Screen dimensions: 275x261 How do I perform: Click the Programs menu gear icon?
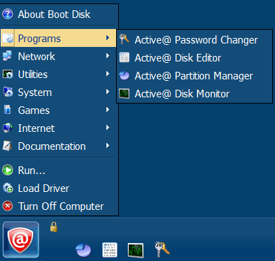pyautogui.click(x=8, y=38)
